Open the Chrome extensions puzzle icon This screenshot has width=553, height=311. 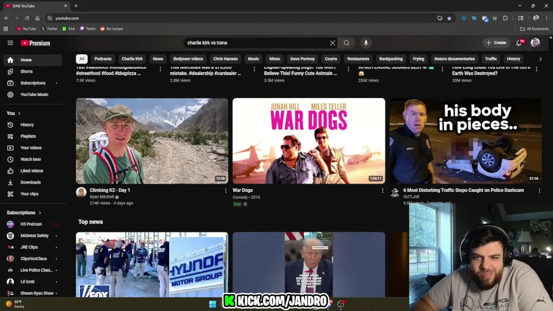click(x=505, y=18)
